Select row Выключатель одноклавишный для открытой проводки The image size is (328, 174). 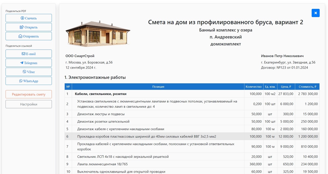pyautogui.click(x=192, y=171)
